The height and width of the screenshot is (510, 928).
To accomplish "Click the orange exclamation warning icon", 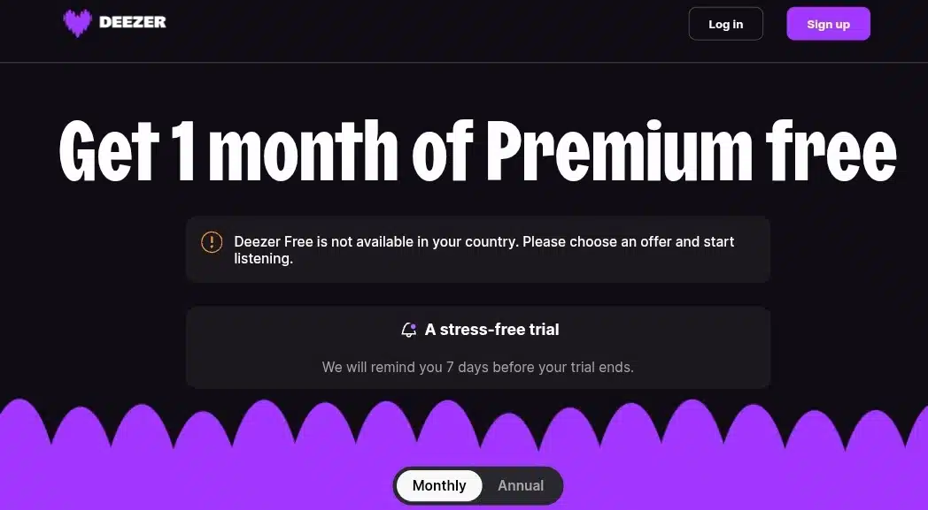I will (x=212, y=241).
